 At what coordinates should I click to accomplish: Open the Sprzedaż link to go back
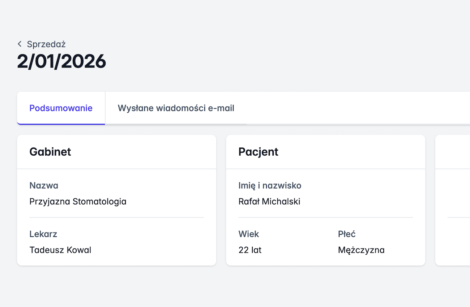tap(46, 44)
